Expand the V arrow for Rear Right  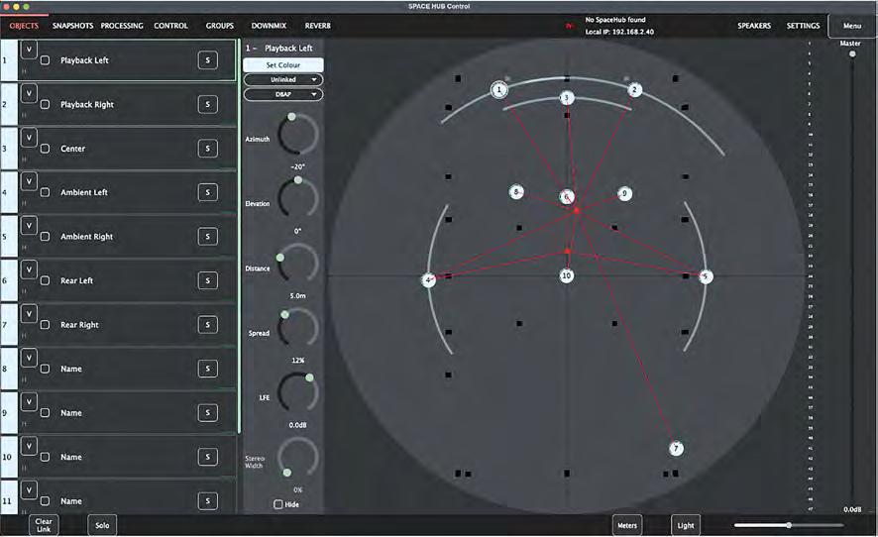pyautogui.click(x=29, y=313)
